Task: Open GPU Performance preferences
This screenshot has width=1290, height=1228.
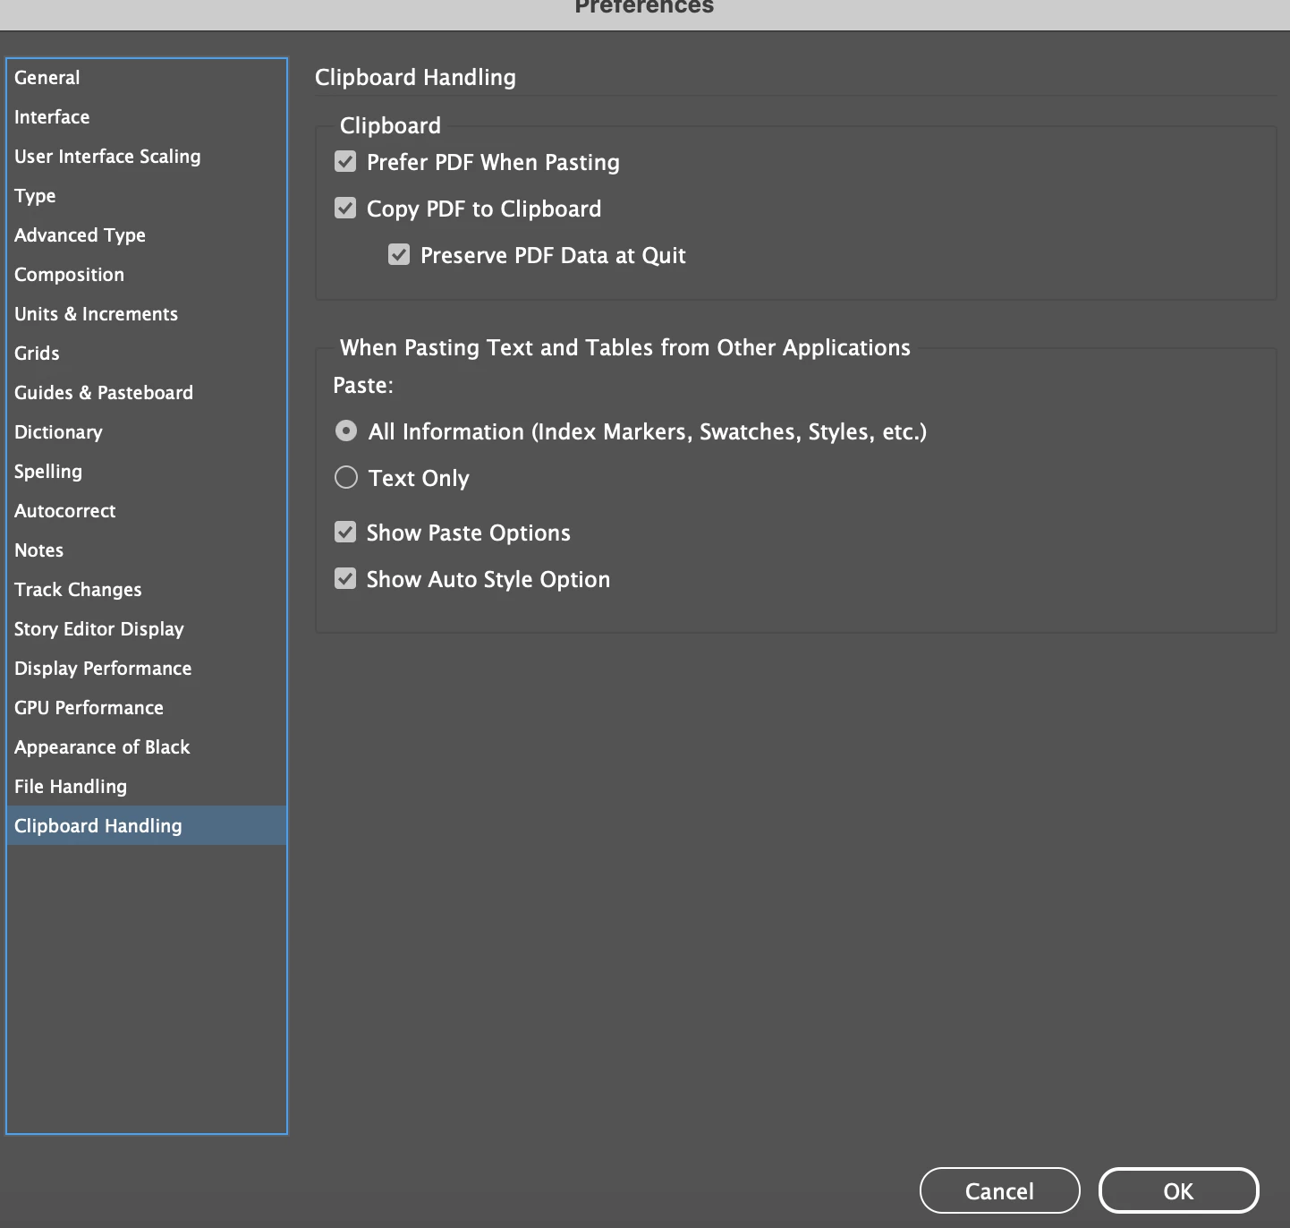Action: pyautogui.click(x=147, y=708)
